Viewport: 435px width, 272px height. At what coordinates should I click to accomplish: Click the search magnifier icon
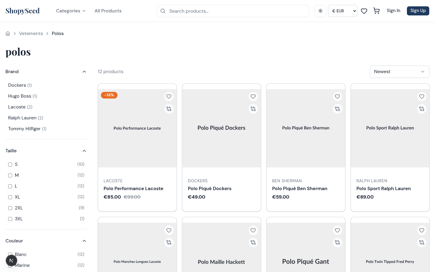163,11
